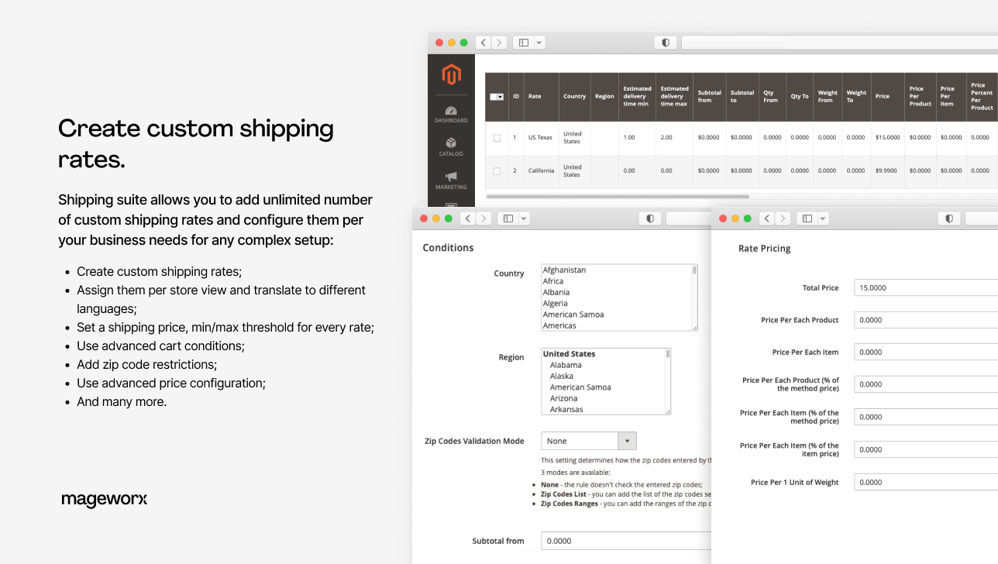Select the select-all checkbox in the grid header
Viewport: 998px width, 564px height.
[x=494, y=96]
